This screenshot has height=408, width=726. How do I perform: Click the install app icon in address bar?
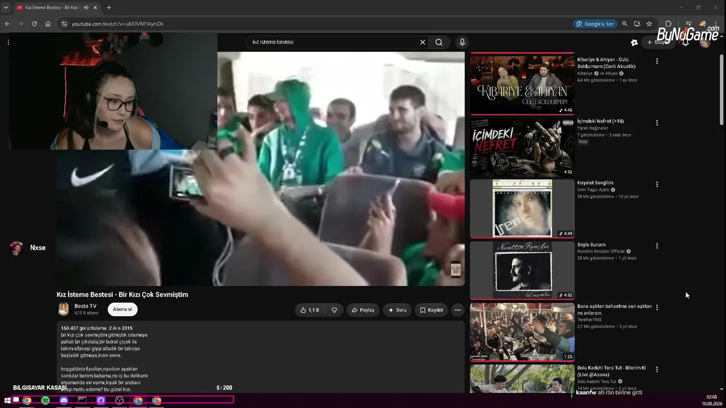pos(637,24)
